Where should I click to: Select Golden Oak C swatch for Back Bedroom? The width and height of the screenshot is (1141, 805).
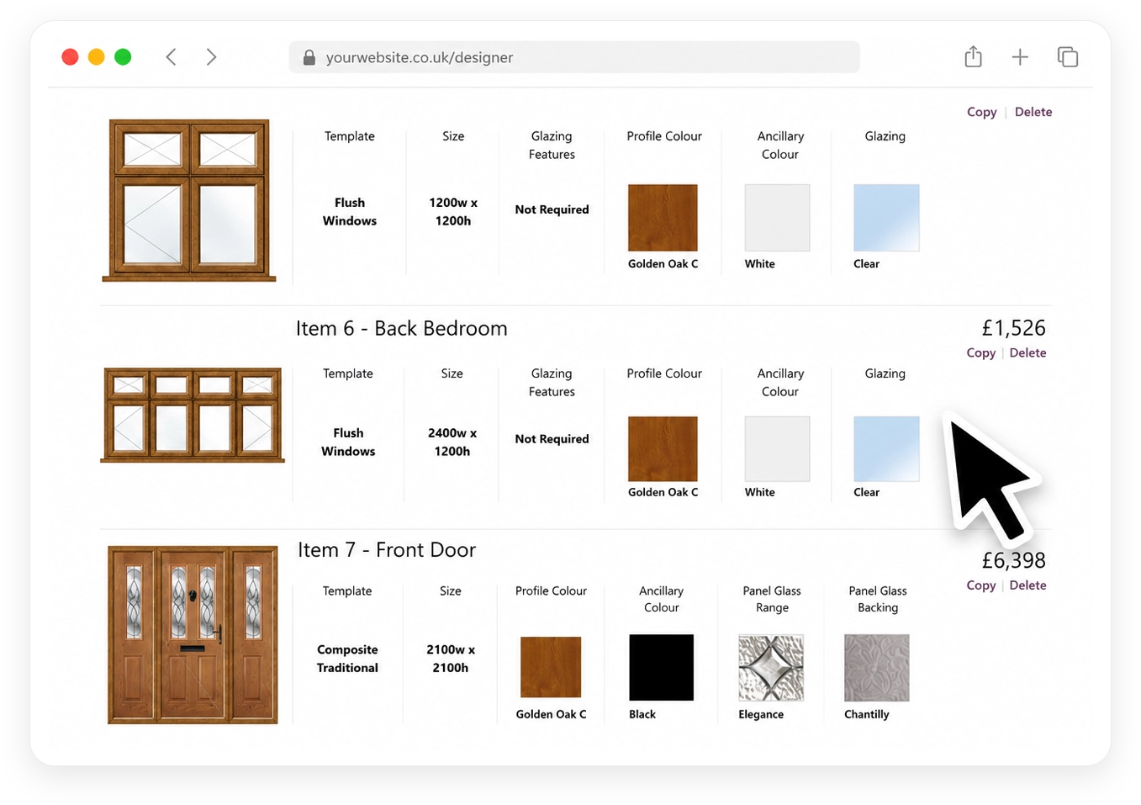[663, 448]
